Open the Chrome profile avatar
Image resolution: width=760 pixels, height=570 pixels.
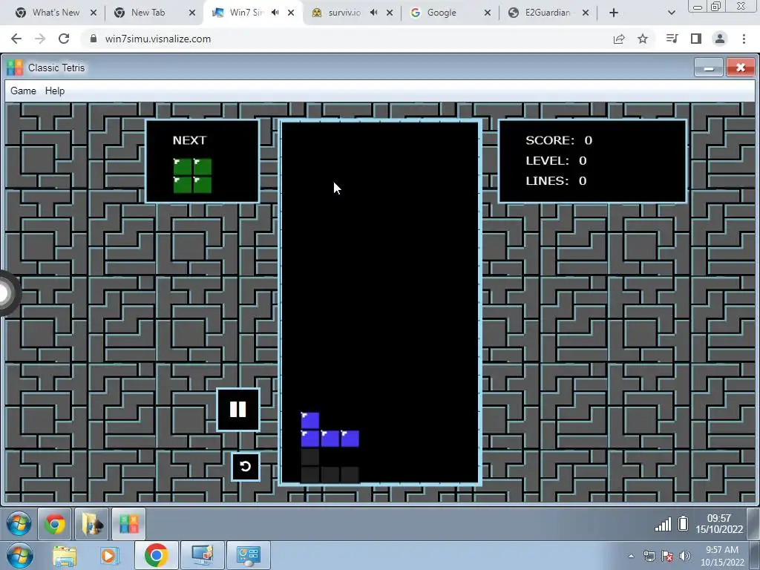pos(720,39)
